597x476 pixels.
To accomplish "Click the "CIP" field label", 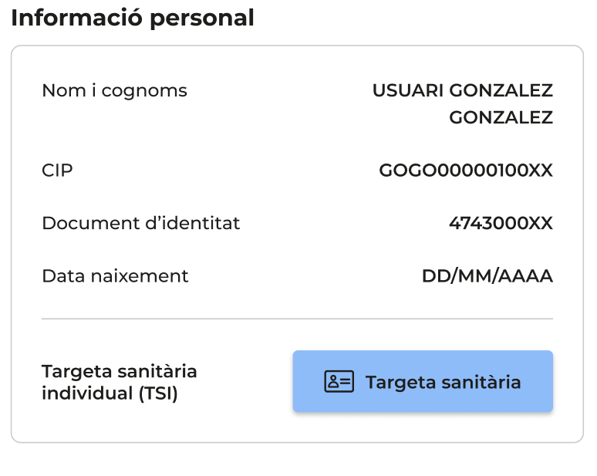I will (x=57, y=170).
